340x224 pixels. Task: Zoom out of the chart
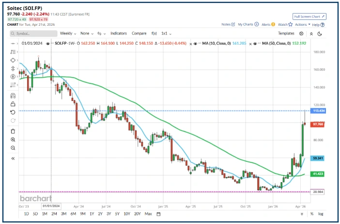tap(13, 148)
